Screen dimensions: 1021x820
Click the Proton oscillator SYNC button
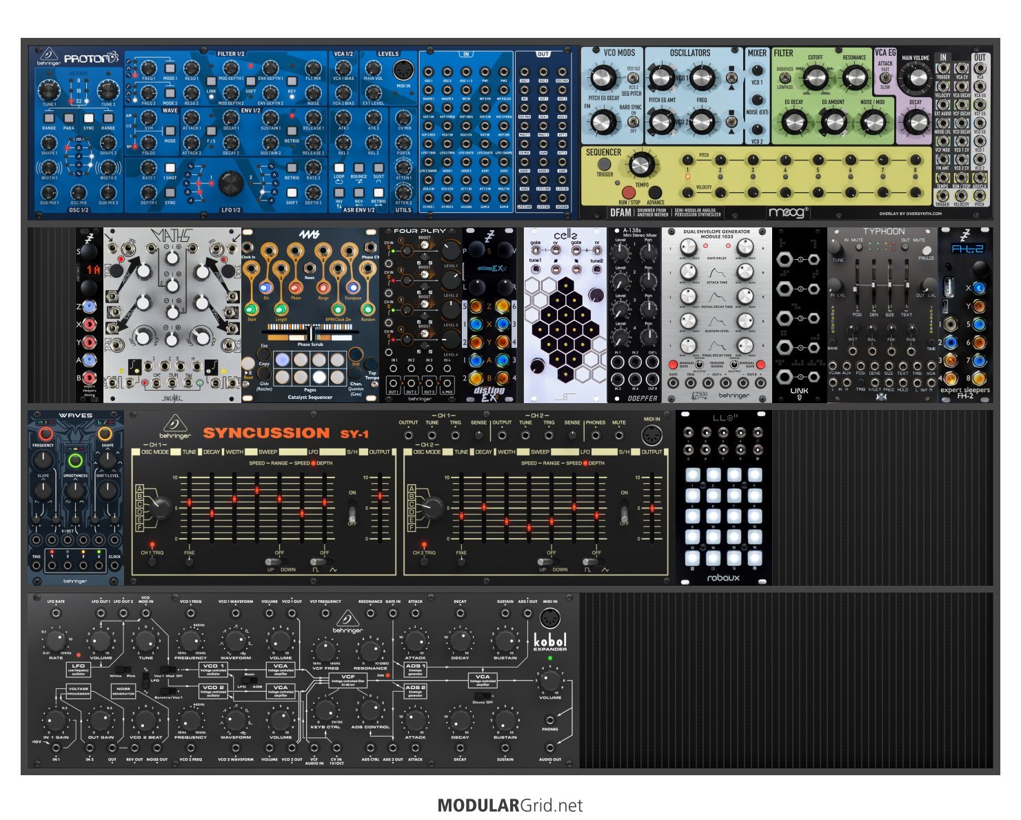tap(89, 118)
